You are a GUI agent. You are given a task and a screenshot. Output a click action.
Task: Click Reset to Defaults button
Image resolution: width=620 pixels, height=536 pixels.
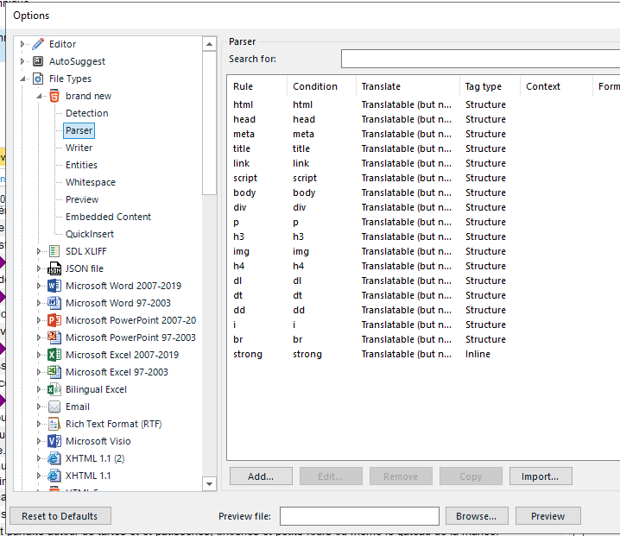tap(60, 516)
